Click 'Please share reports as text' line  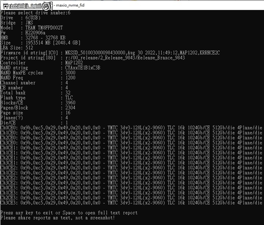point(58,218)
